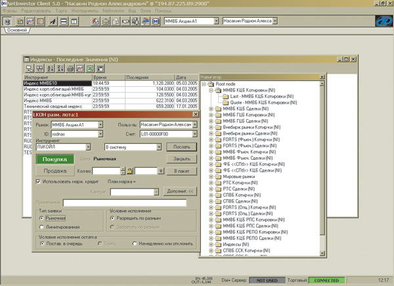Expand 'ММВБ КЦБ Сделки (NI)' tree node

pos(211,109)
